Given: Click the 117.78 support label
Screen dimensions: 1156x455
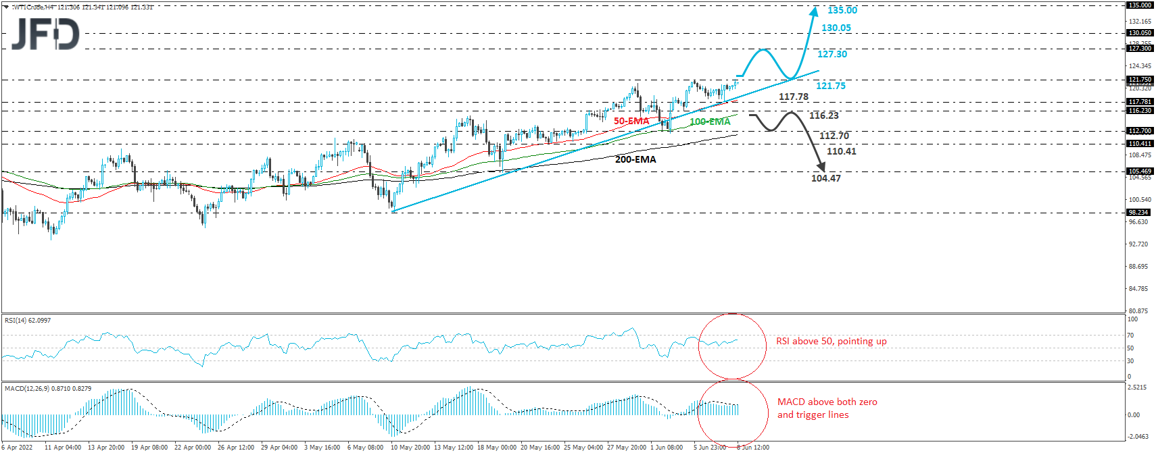Looking at the screenshot, I should point(794,97).
